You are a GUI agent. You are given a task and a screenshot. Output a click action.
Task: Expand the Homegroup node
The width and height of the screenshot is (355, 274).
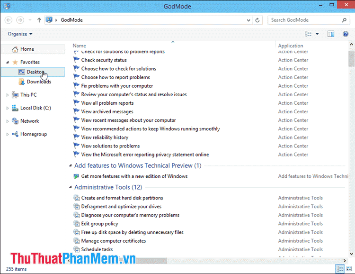click(8, 134)
